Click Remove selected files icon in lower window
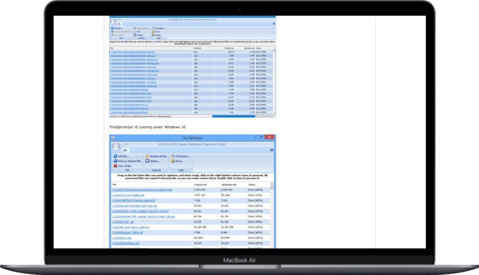The width and height of the screenshot is (479, 275). click(x=115, y=161)
